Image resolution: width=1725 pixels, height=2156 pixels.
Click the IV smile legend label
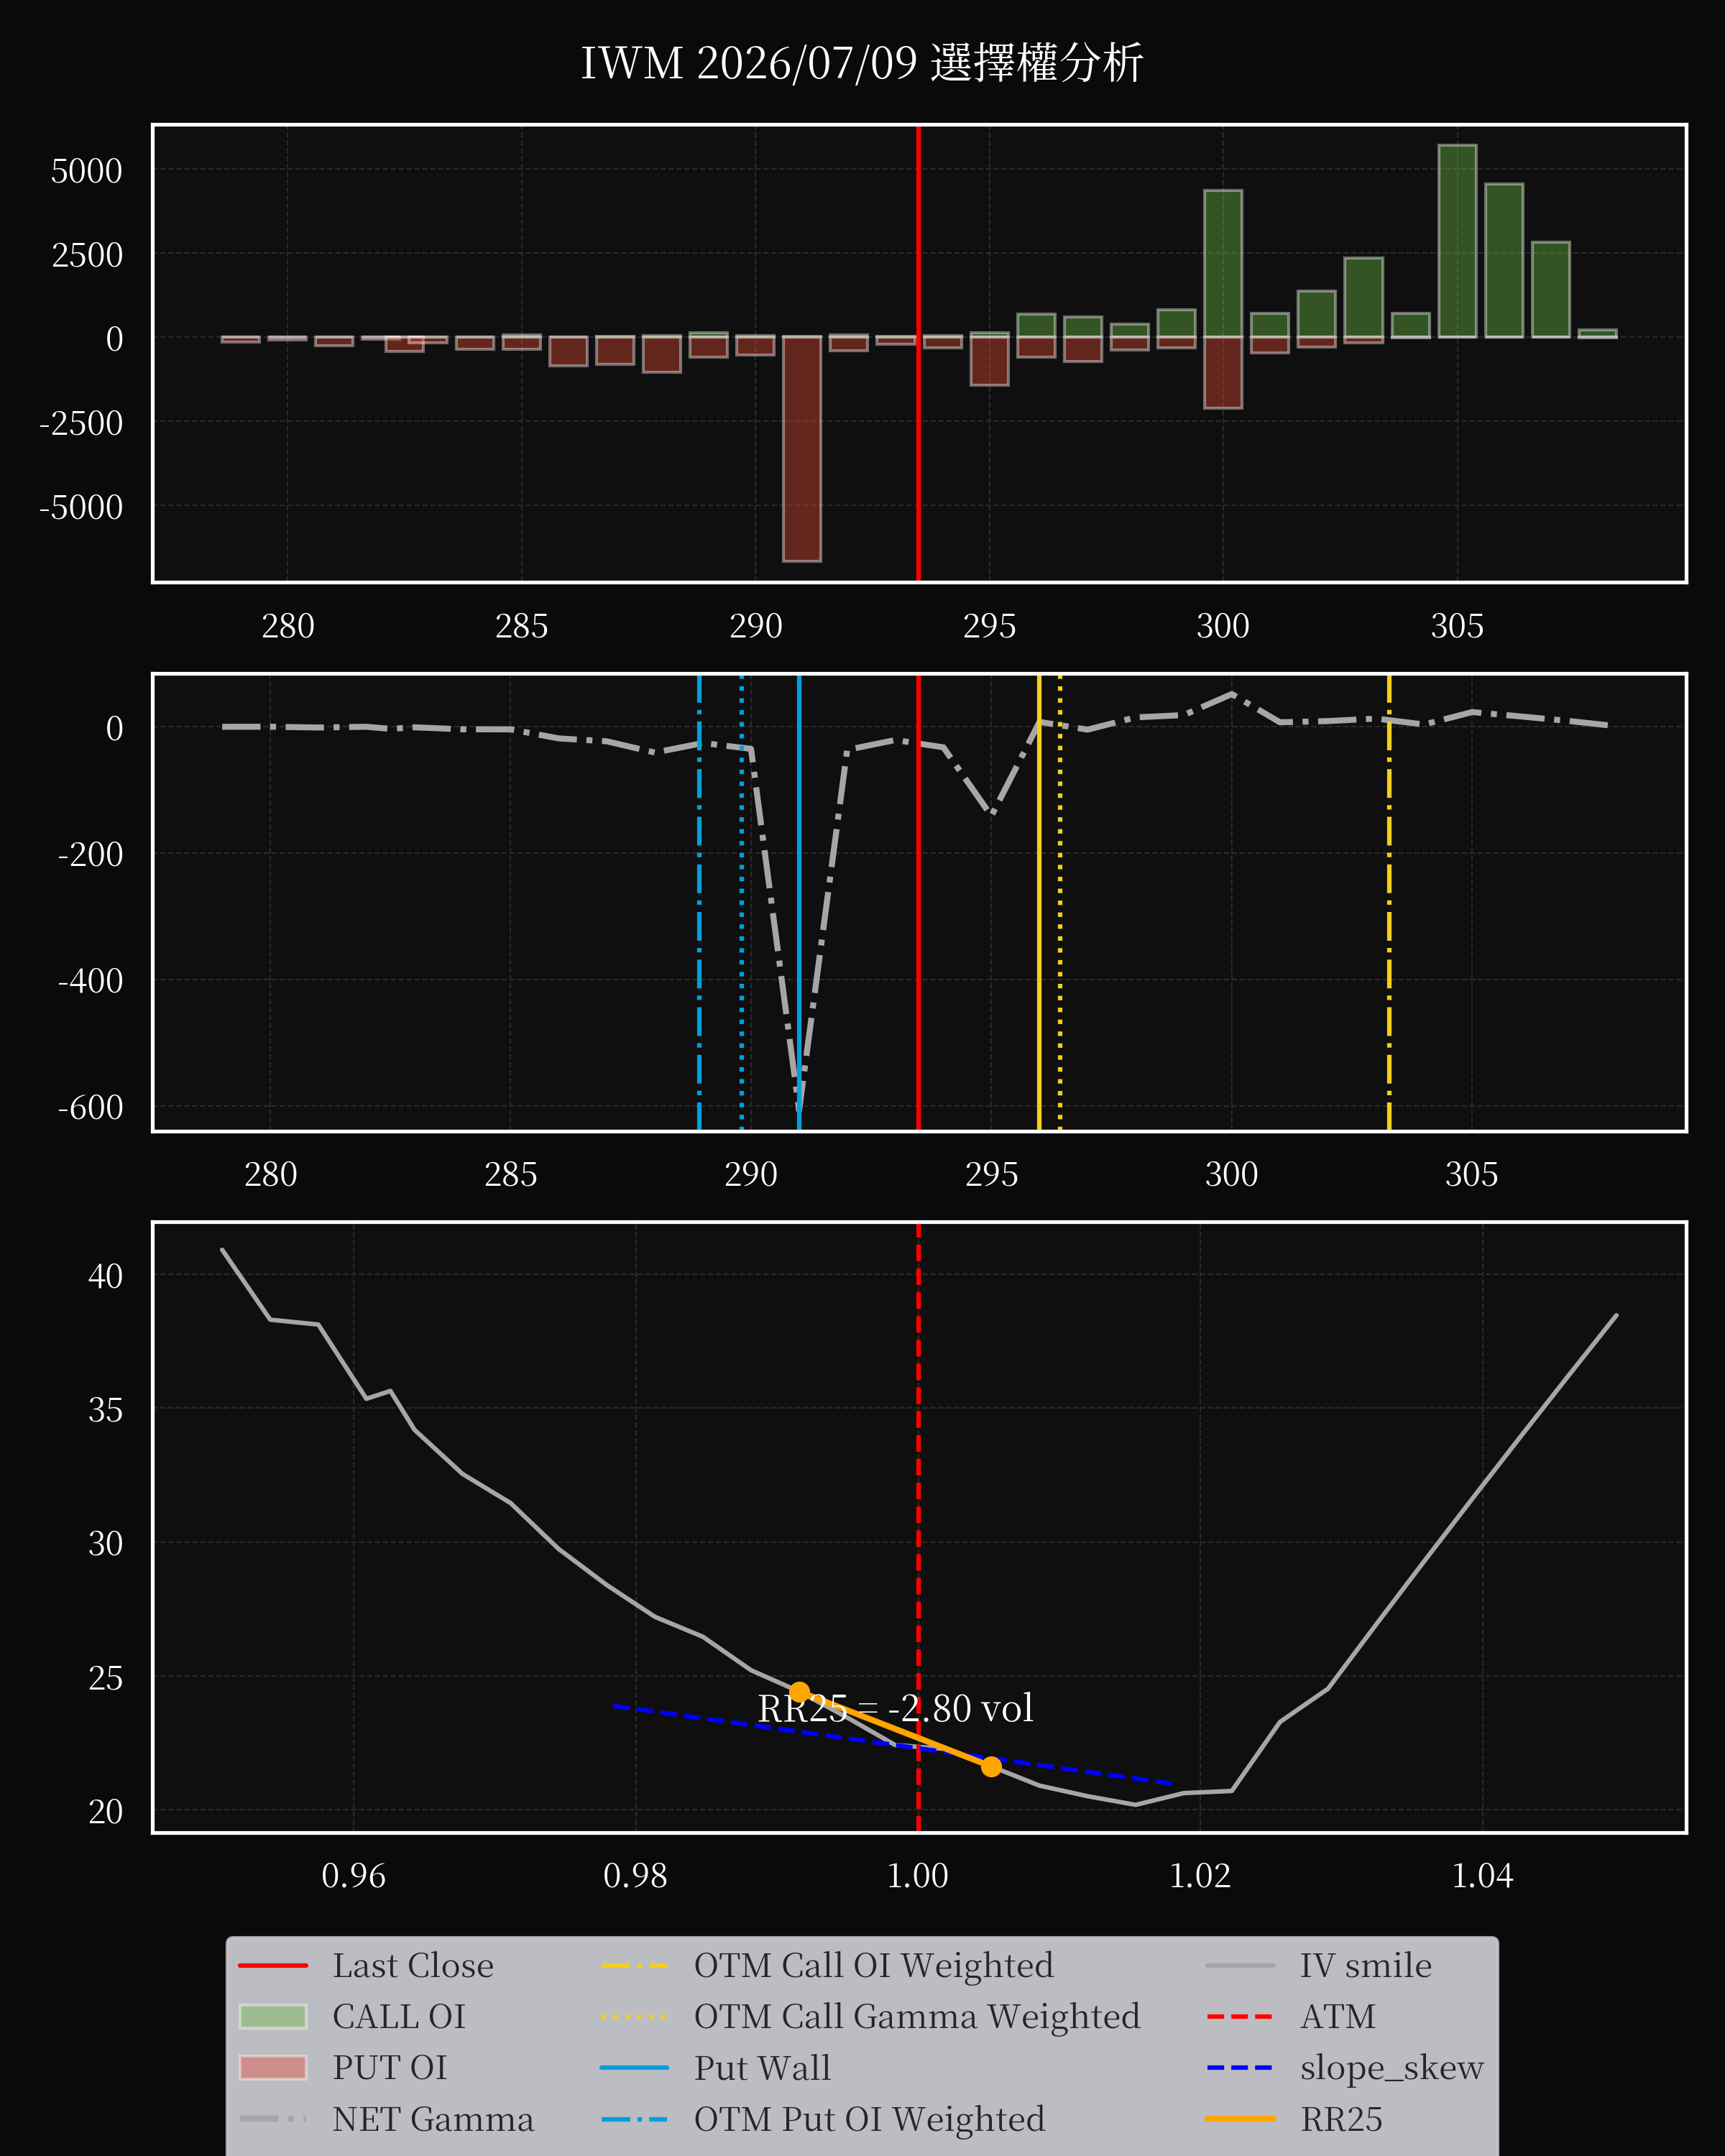click(1366, 1966)
